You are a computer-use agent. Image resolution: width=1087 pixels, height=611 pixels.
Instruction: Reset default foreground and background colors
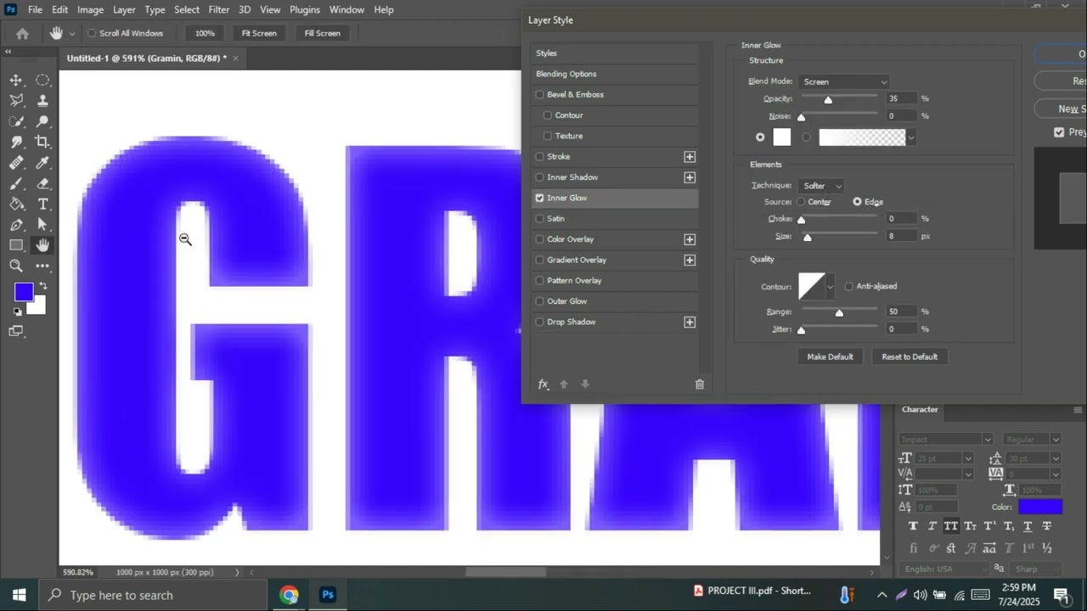(x=17, y=311)
